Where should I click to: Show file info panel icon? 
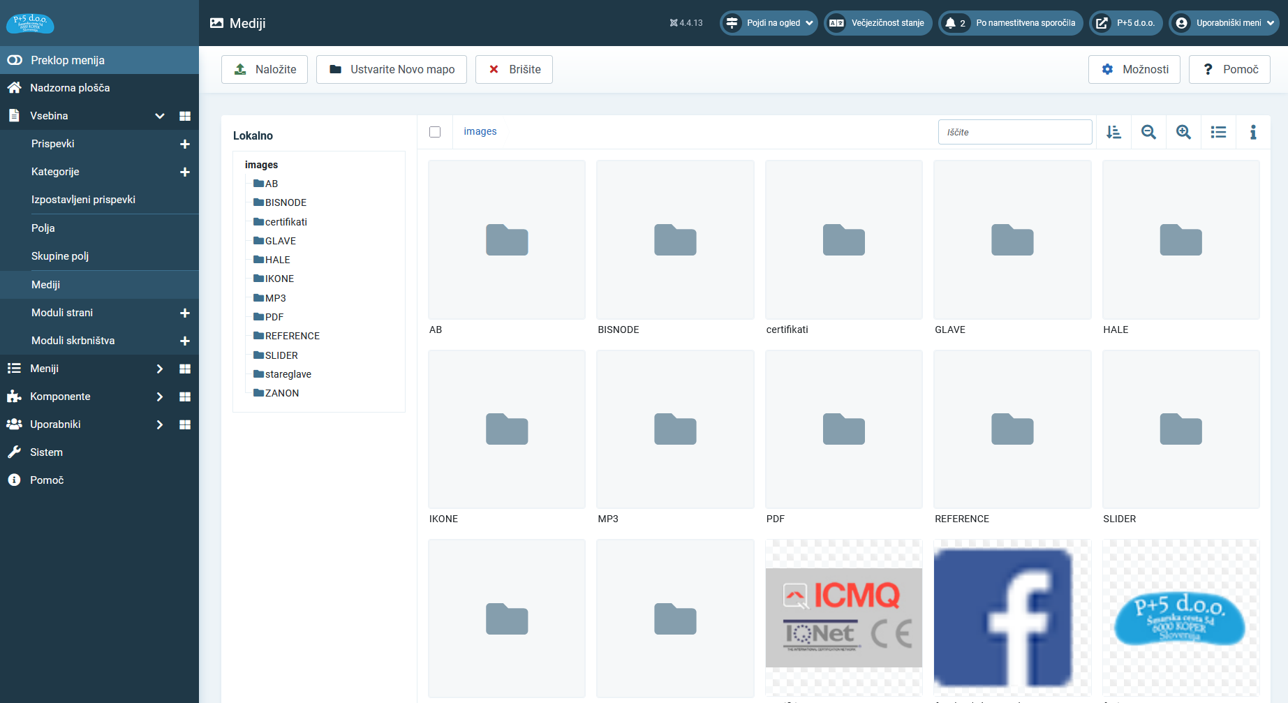[x=1253, y=132]
